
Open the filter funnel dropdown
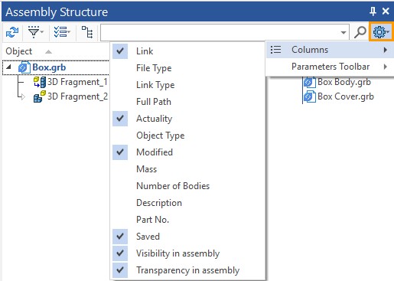(35, 32)
